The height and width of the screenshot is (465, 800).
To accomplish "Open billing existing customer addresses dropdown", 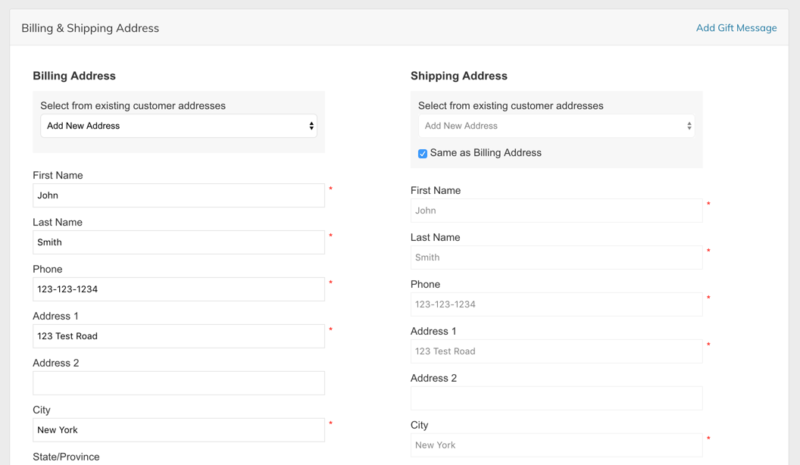I will (x=179, y=126).
